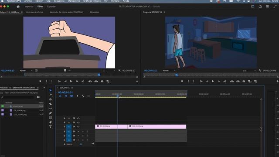Click new bin folder icon in Project panel

pyautogui.click(x=38, y=97)
